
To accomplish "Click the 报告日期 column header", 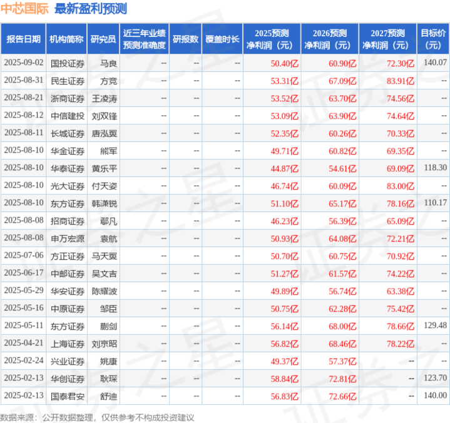I will [23, 39].
